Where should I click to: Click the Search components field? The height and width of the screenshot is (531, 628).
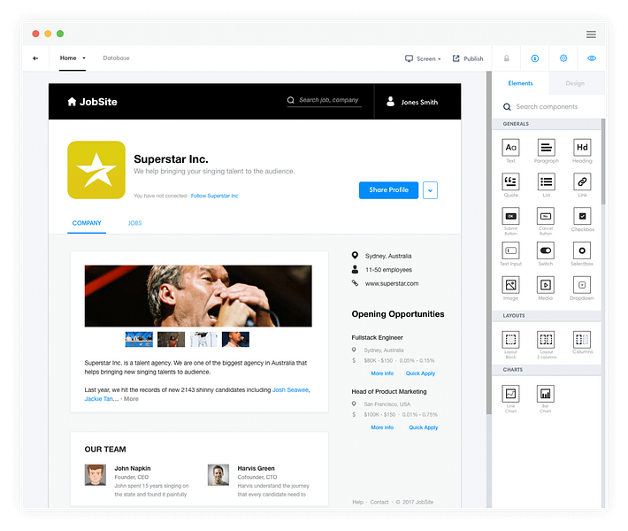pos(547,107)
